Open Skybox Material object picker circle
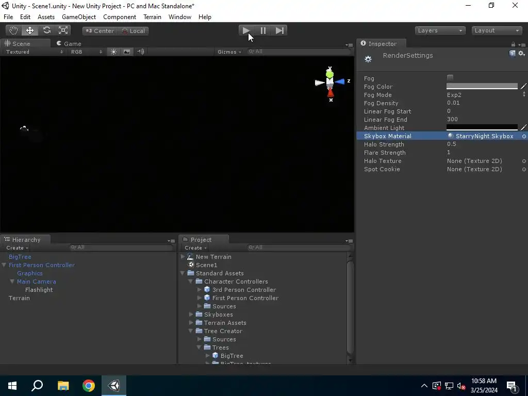Image resolution: width=528 pixels, height=396 pixels. [x=524, y=136]
